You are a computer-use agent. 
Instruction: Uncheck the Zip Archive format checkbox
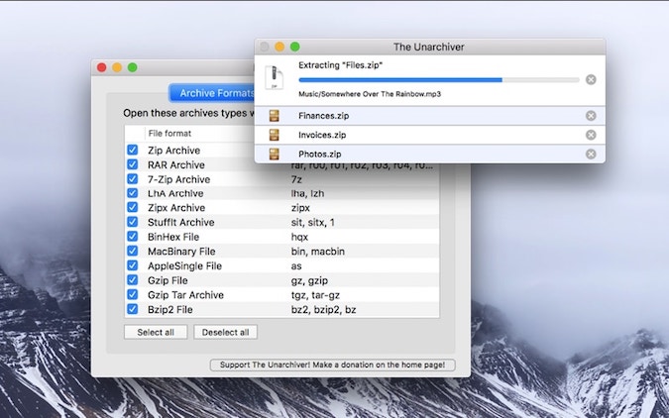point(133,151)
